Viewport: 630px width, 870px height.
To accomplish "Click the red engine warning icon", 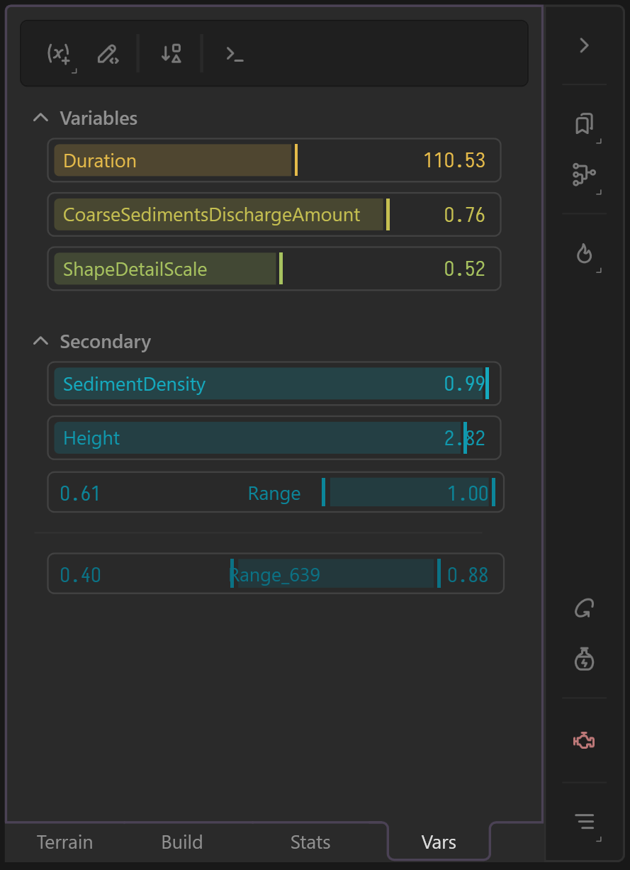I will 584,741.
